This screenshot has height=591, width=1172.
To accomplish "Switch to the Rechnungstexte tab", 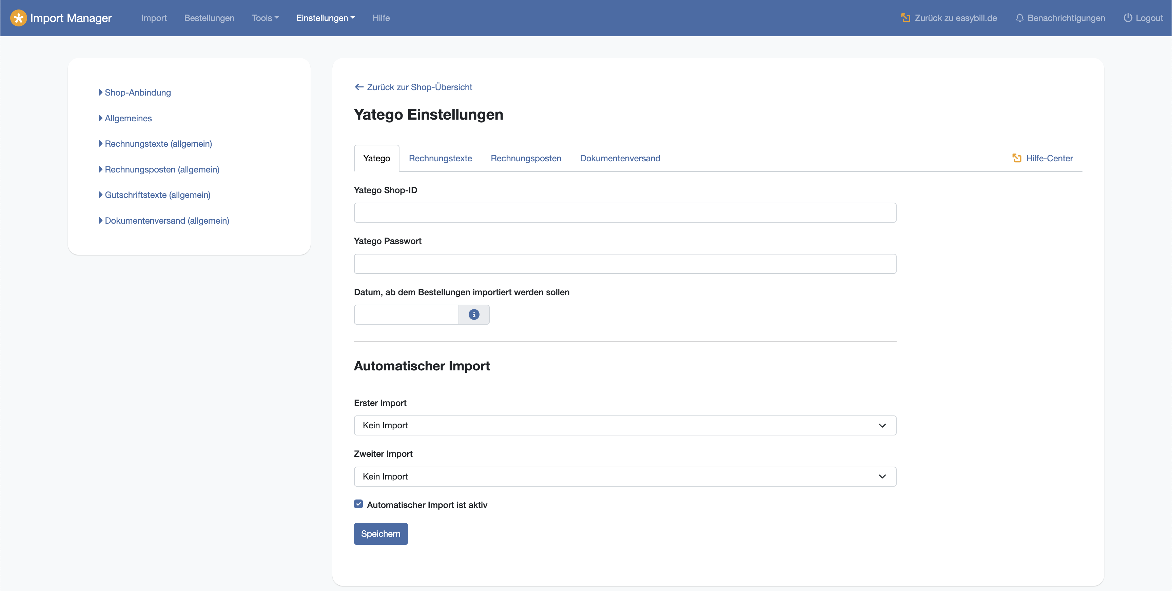I will click(x=440, y=158).
